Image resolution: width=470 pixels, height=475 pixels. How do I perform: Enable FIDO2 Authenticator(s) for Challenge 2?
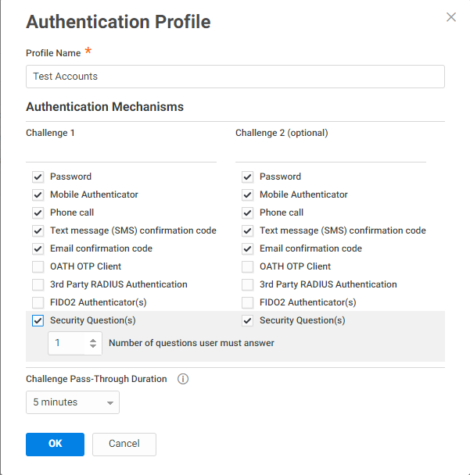pos(247,302)
